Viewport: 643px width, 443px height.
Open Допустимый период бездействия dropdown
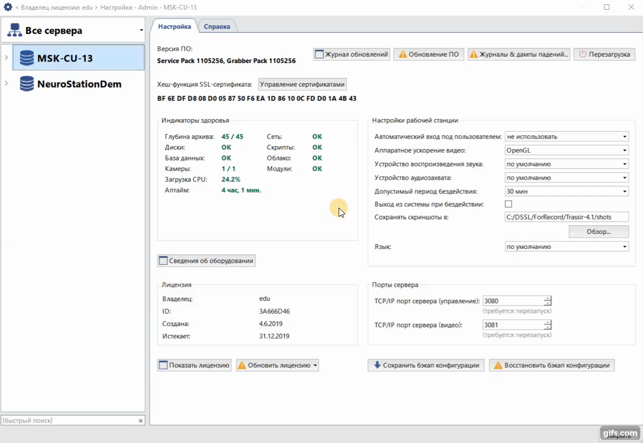point(567,191)
